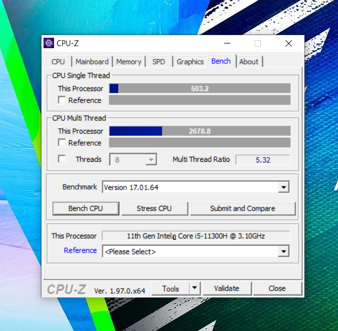Tick the Threads checkbox
The width and height of the screenshot is (338, 331).
pos(62,159)
